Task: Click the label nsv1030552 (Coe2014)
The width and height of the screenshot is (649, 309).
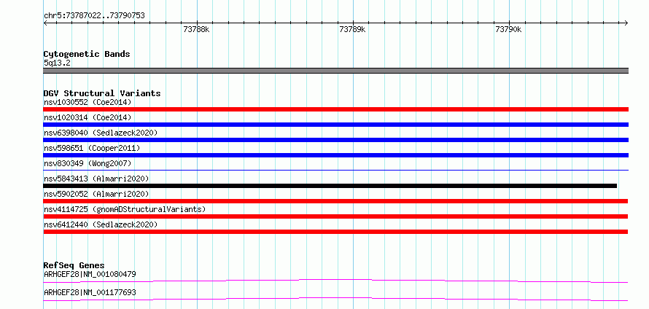Action: tap(88, 102)
